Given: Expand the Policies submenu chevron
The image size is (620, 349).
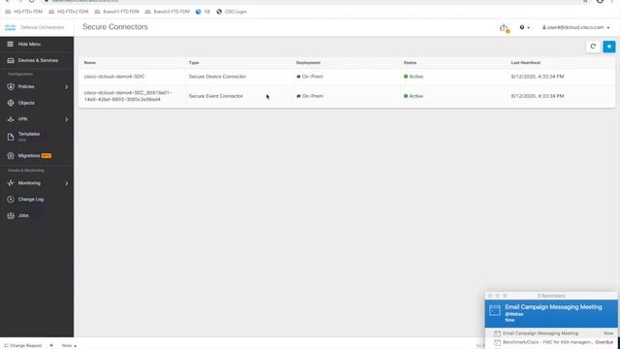Looking at the screenshot, I should pyautogui.click(x=67, y=86).
